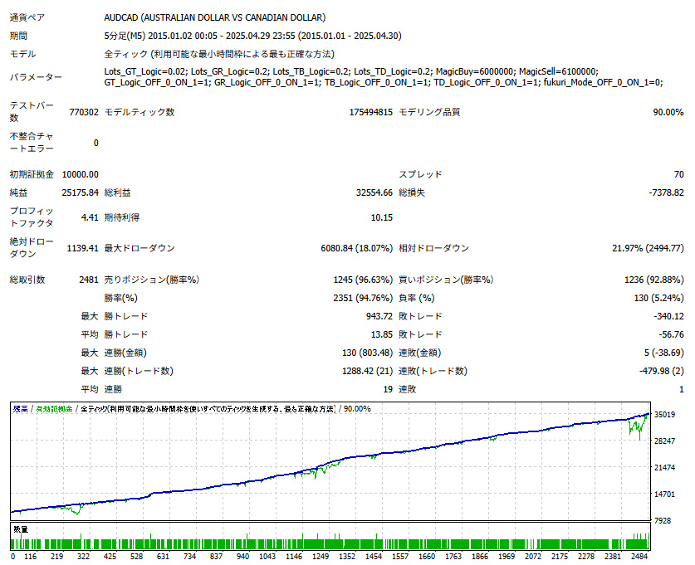Click the largest profit trade 943.72 value
The width and height of the screenshot is (695, 565).
(379, 317)
